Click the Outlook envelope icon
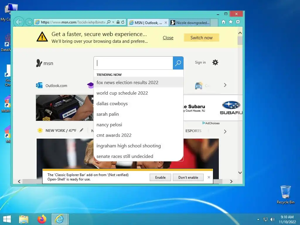This screenshot has height=225, width=300. coord(39,85)
